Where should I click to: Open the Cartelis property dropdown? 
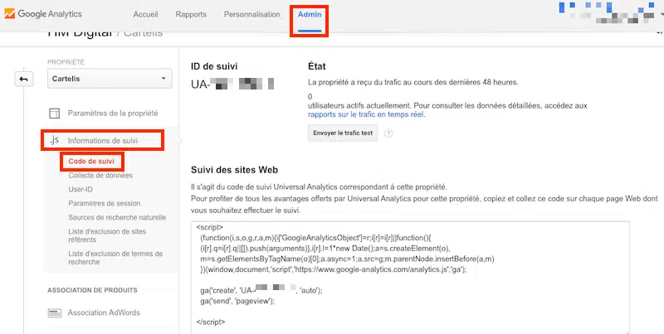[x=108, y=79]
